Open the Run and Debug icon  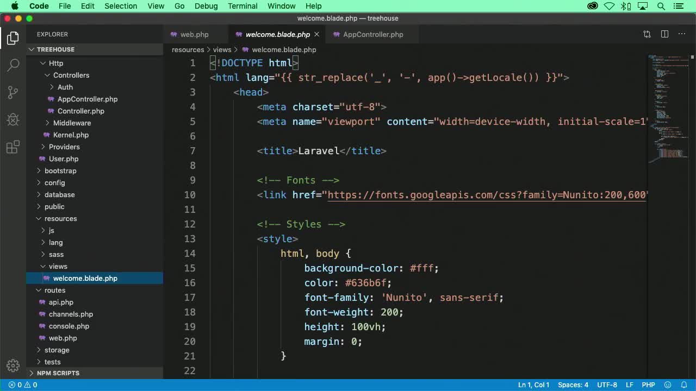[x=13, y=119]
